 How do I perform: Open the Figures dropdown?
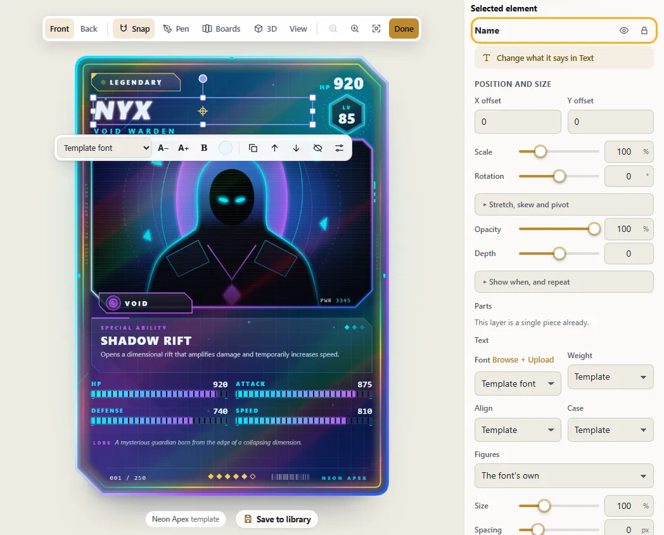click(564, 475)
